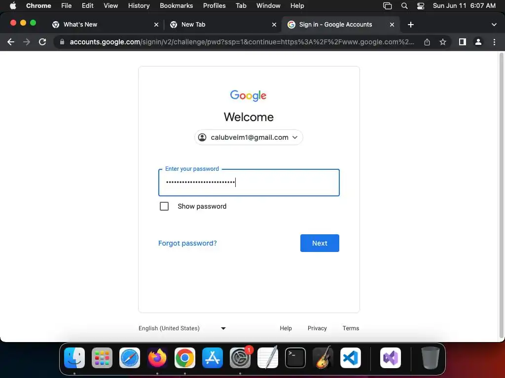
Task: Open tab search chevron
Action: click(494, 25)
